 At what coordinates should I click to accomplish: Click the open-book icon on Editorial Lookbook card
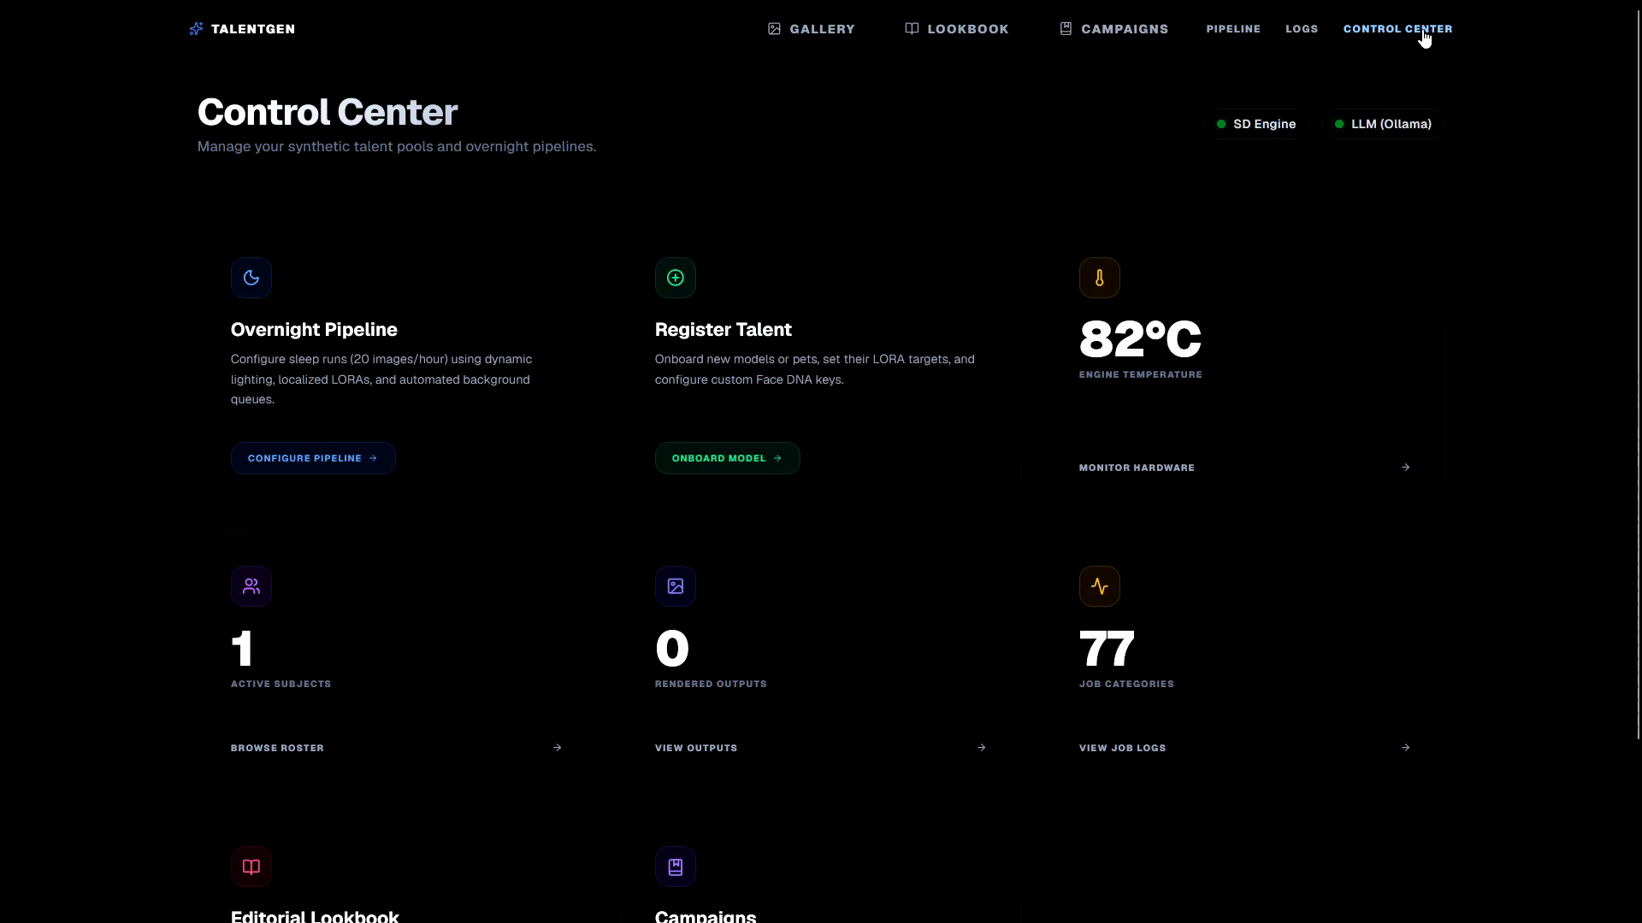click(x=251, y=867)
